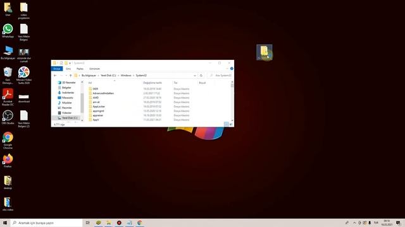Click Yerel Disk (C:) in the address path
Image resolution: width=405 pixels, height=227 pixels.
click(x=108, y=76)
